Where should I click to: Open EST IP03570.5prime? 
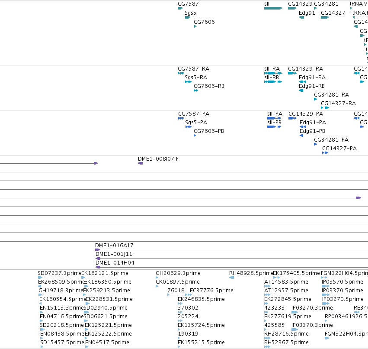342,282
